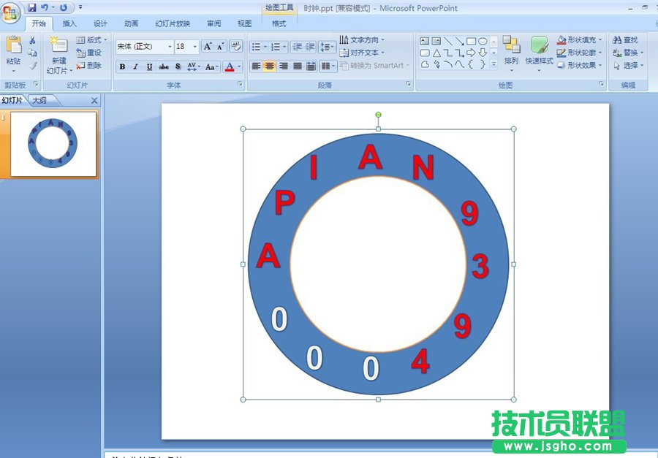Toggle bold formatting on the text
Viewport: 658px width, 458px height.
[x=121, y=66]
